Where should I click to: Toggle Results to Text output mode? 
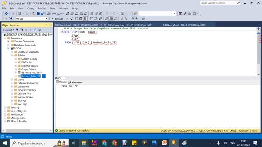tap(106, 19)
